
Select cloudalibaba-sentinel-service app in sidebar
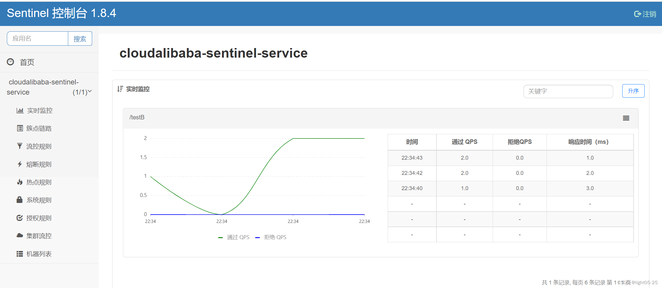[49, 87]
